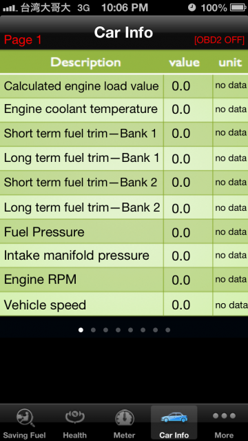Select the blue Car Info icon
248x441 pixels.
(174, 417)
